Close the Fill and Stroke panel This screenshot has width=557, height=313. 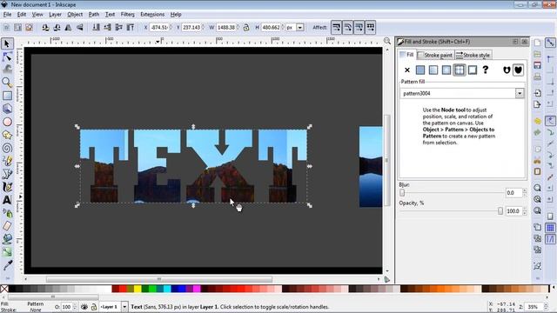[524, 42]
